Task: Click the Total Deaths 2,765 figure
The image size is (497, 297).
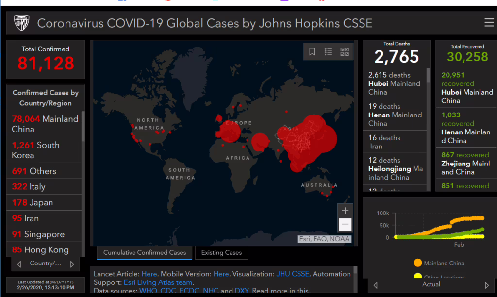Action: (x=397, y=57)
